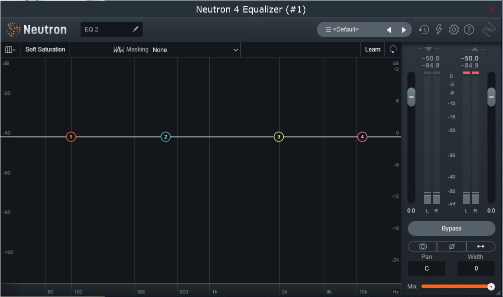Reset the EQ with the circular arrow icon

pyautogui.click(x=393, y=49)
